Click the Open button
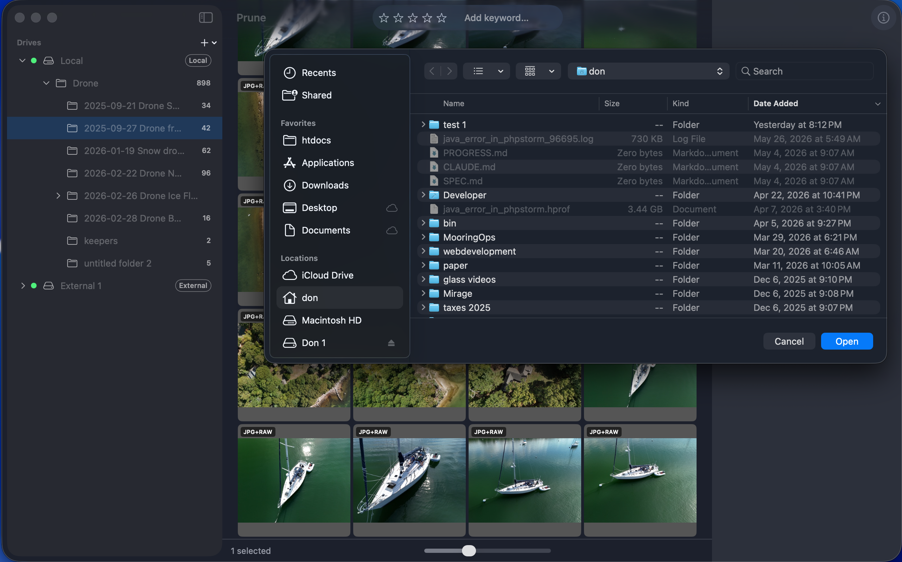The width and height of the screenshot is (902, 562). pos(847,341)
